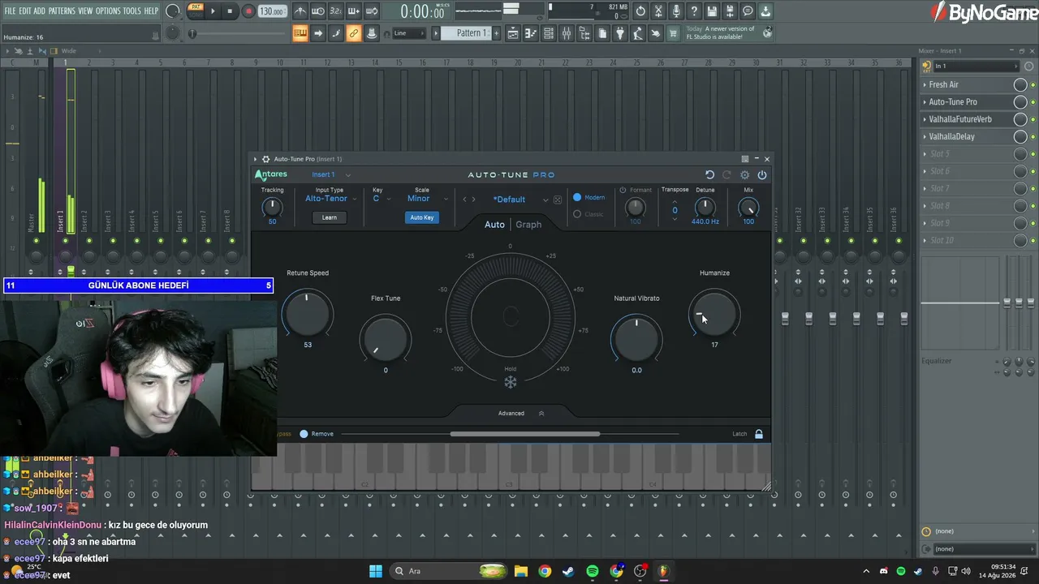Open Spotify from the taskbar
This screenshot has height=584, width=1039.
point(593,571)
